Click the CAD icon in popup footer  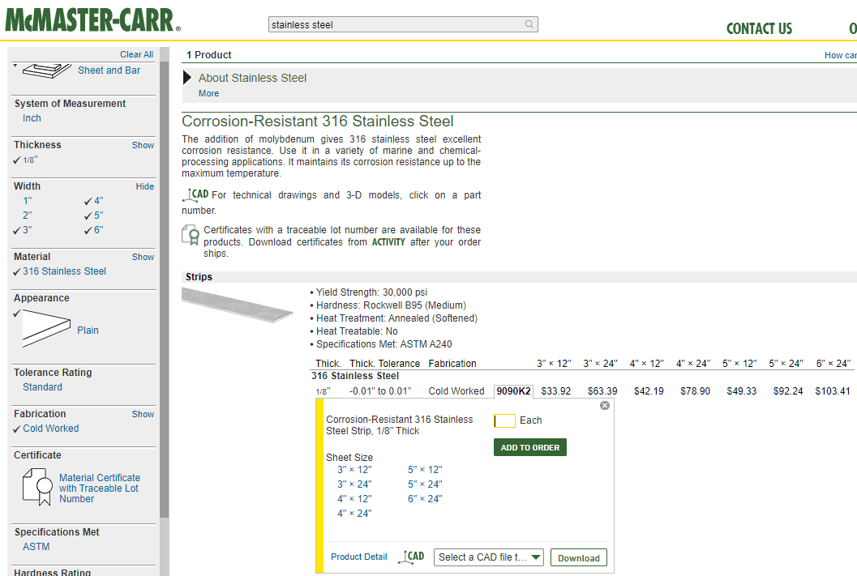click(412, 557)
